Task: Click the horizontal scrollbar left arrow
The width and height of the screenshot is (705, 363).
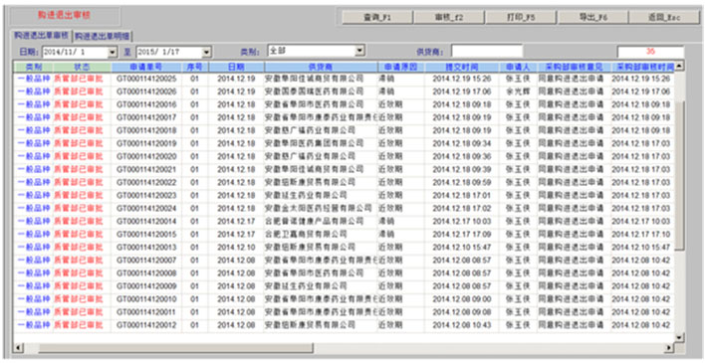Action: pyautogui.click(x=19, y=347)
